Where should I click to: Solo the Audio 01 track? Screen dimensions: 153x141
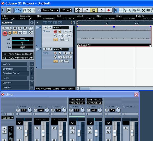[x=50, y=28]
